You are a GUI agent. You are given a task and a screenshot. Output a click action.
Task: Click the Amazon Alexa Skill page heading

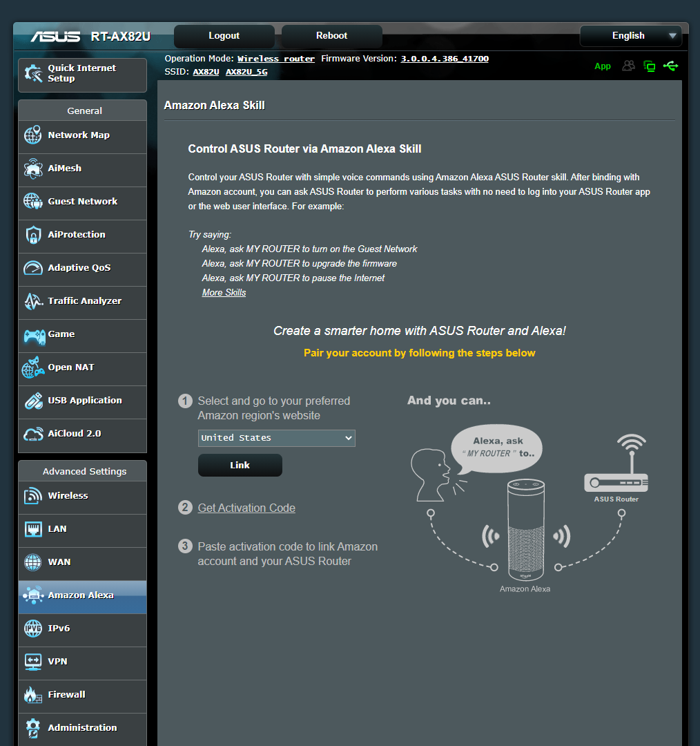pos(214,106)
